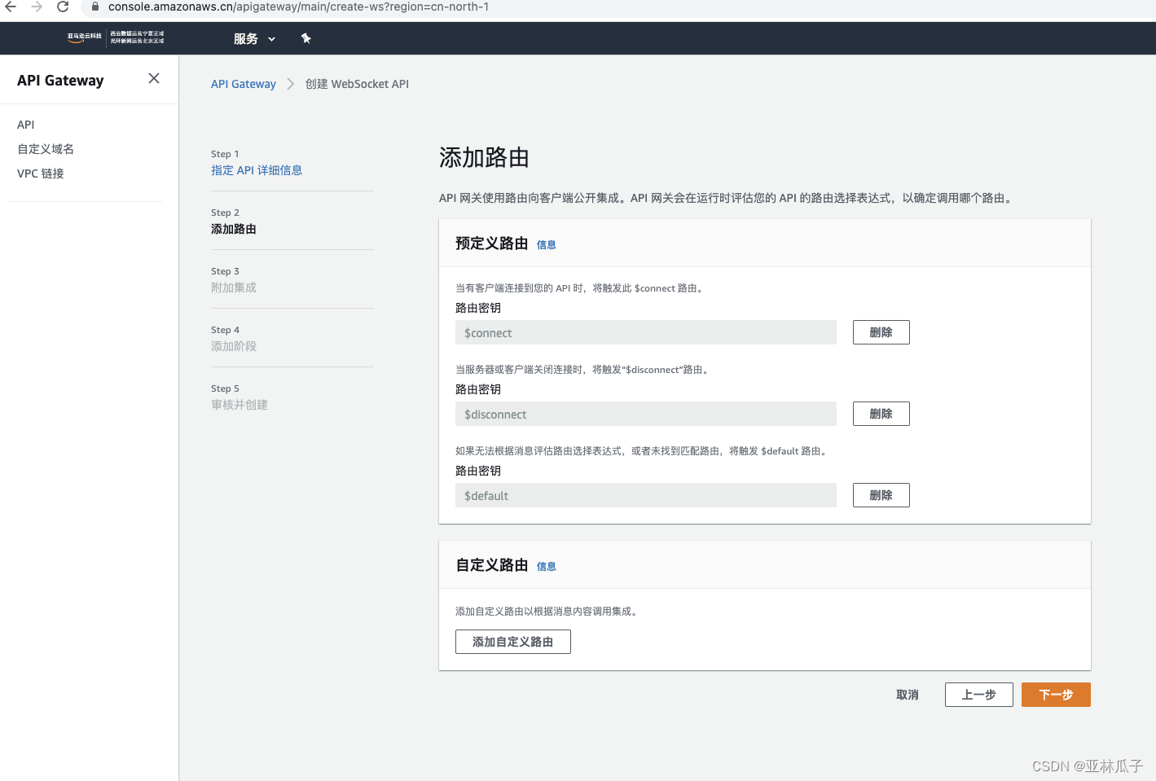The image size is (1156, 781).
Task: Open 信息 link beside 自定义路由
Action: click(x=547, y=566)
